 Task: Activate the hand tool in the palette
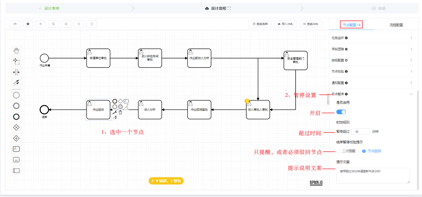(16, 50)
